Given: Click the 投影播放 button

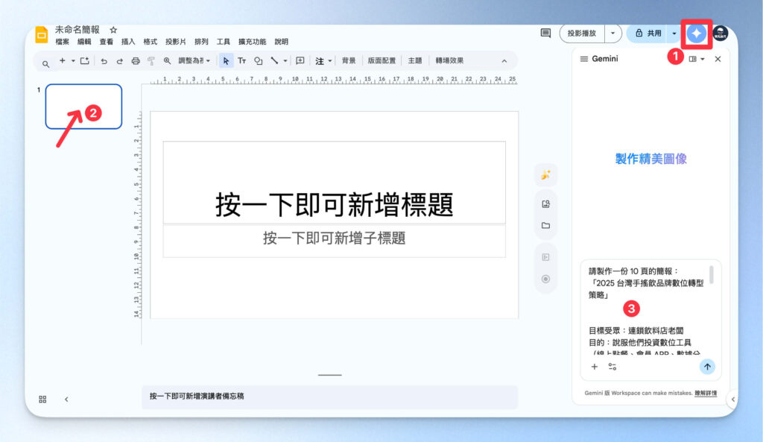Looking at the screenshot, I should tap(583, 34).
